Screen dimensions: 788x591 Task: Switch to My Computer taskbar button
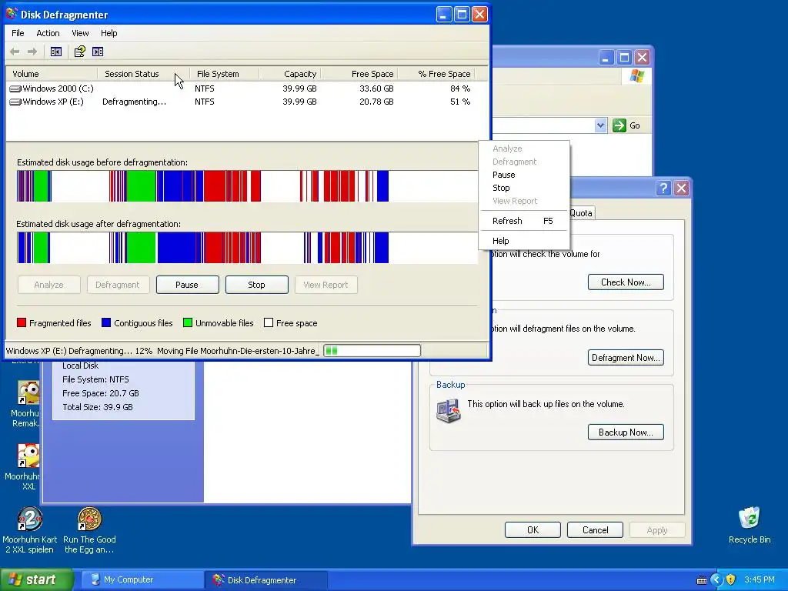[142, 580]
